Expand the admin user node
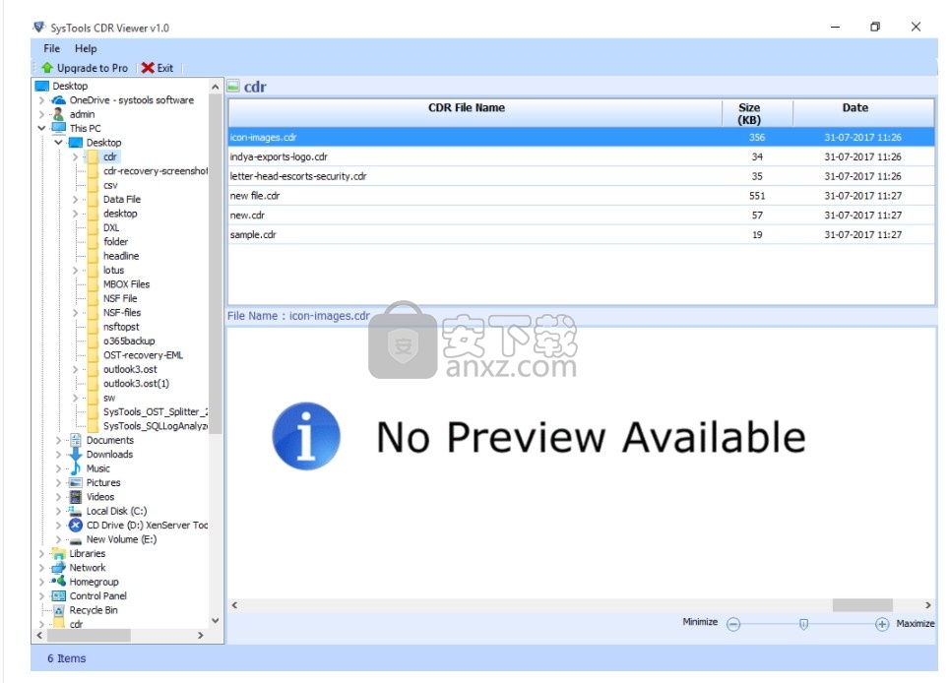This screenshot has height=683, width=950. pos(41,114)
